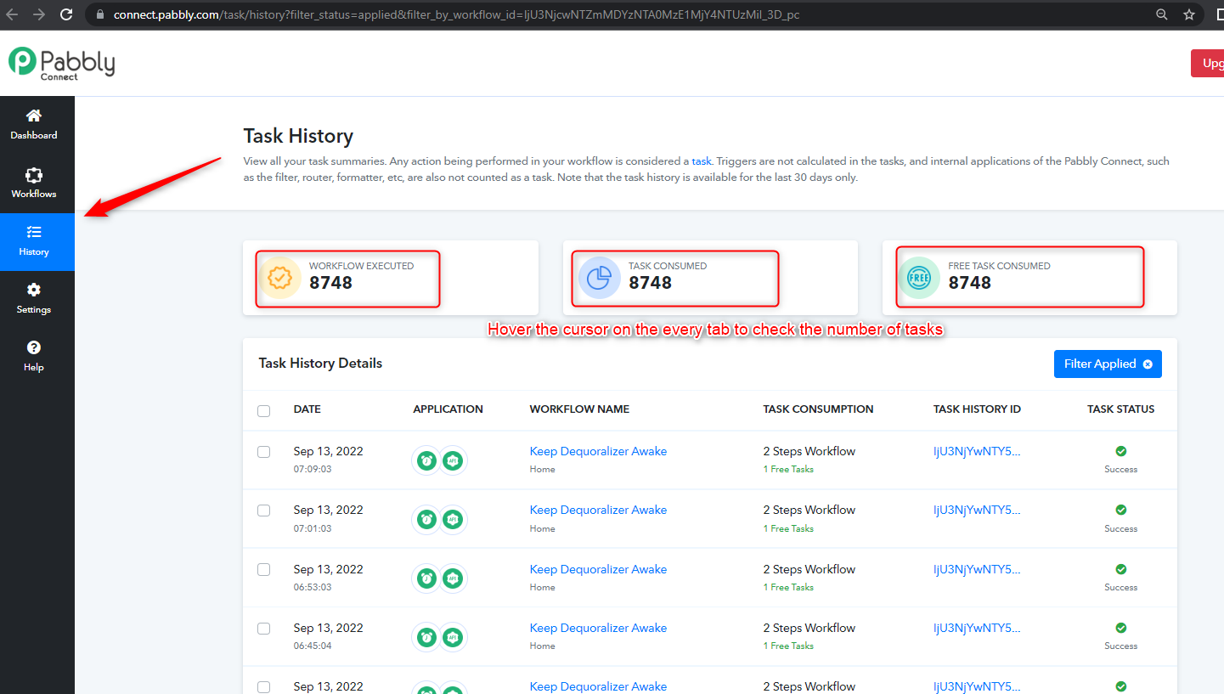Open Keep Dequoralizer Awake link in 06:45:04 row
Screen dimensions: 1224x694
point(598,628)
